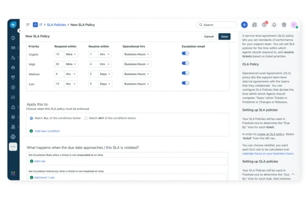
Task: Toggle escalation email for Low priority
Action: pos(185,83)
